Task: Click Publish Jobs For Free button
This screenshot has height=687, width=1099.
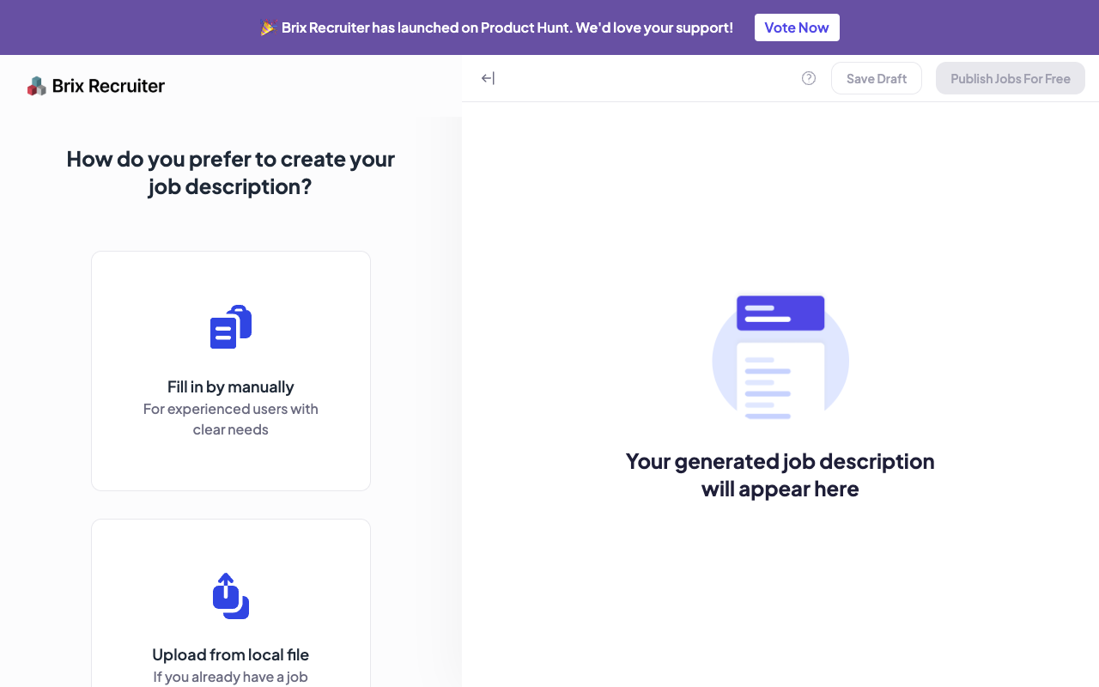Action: click(x=1011, y=78)
